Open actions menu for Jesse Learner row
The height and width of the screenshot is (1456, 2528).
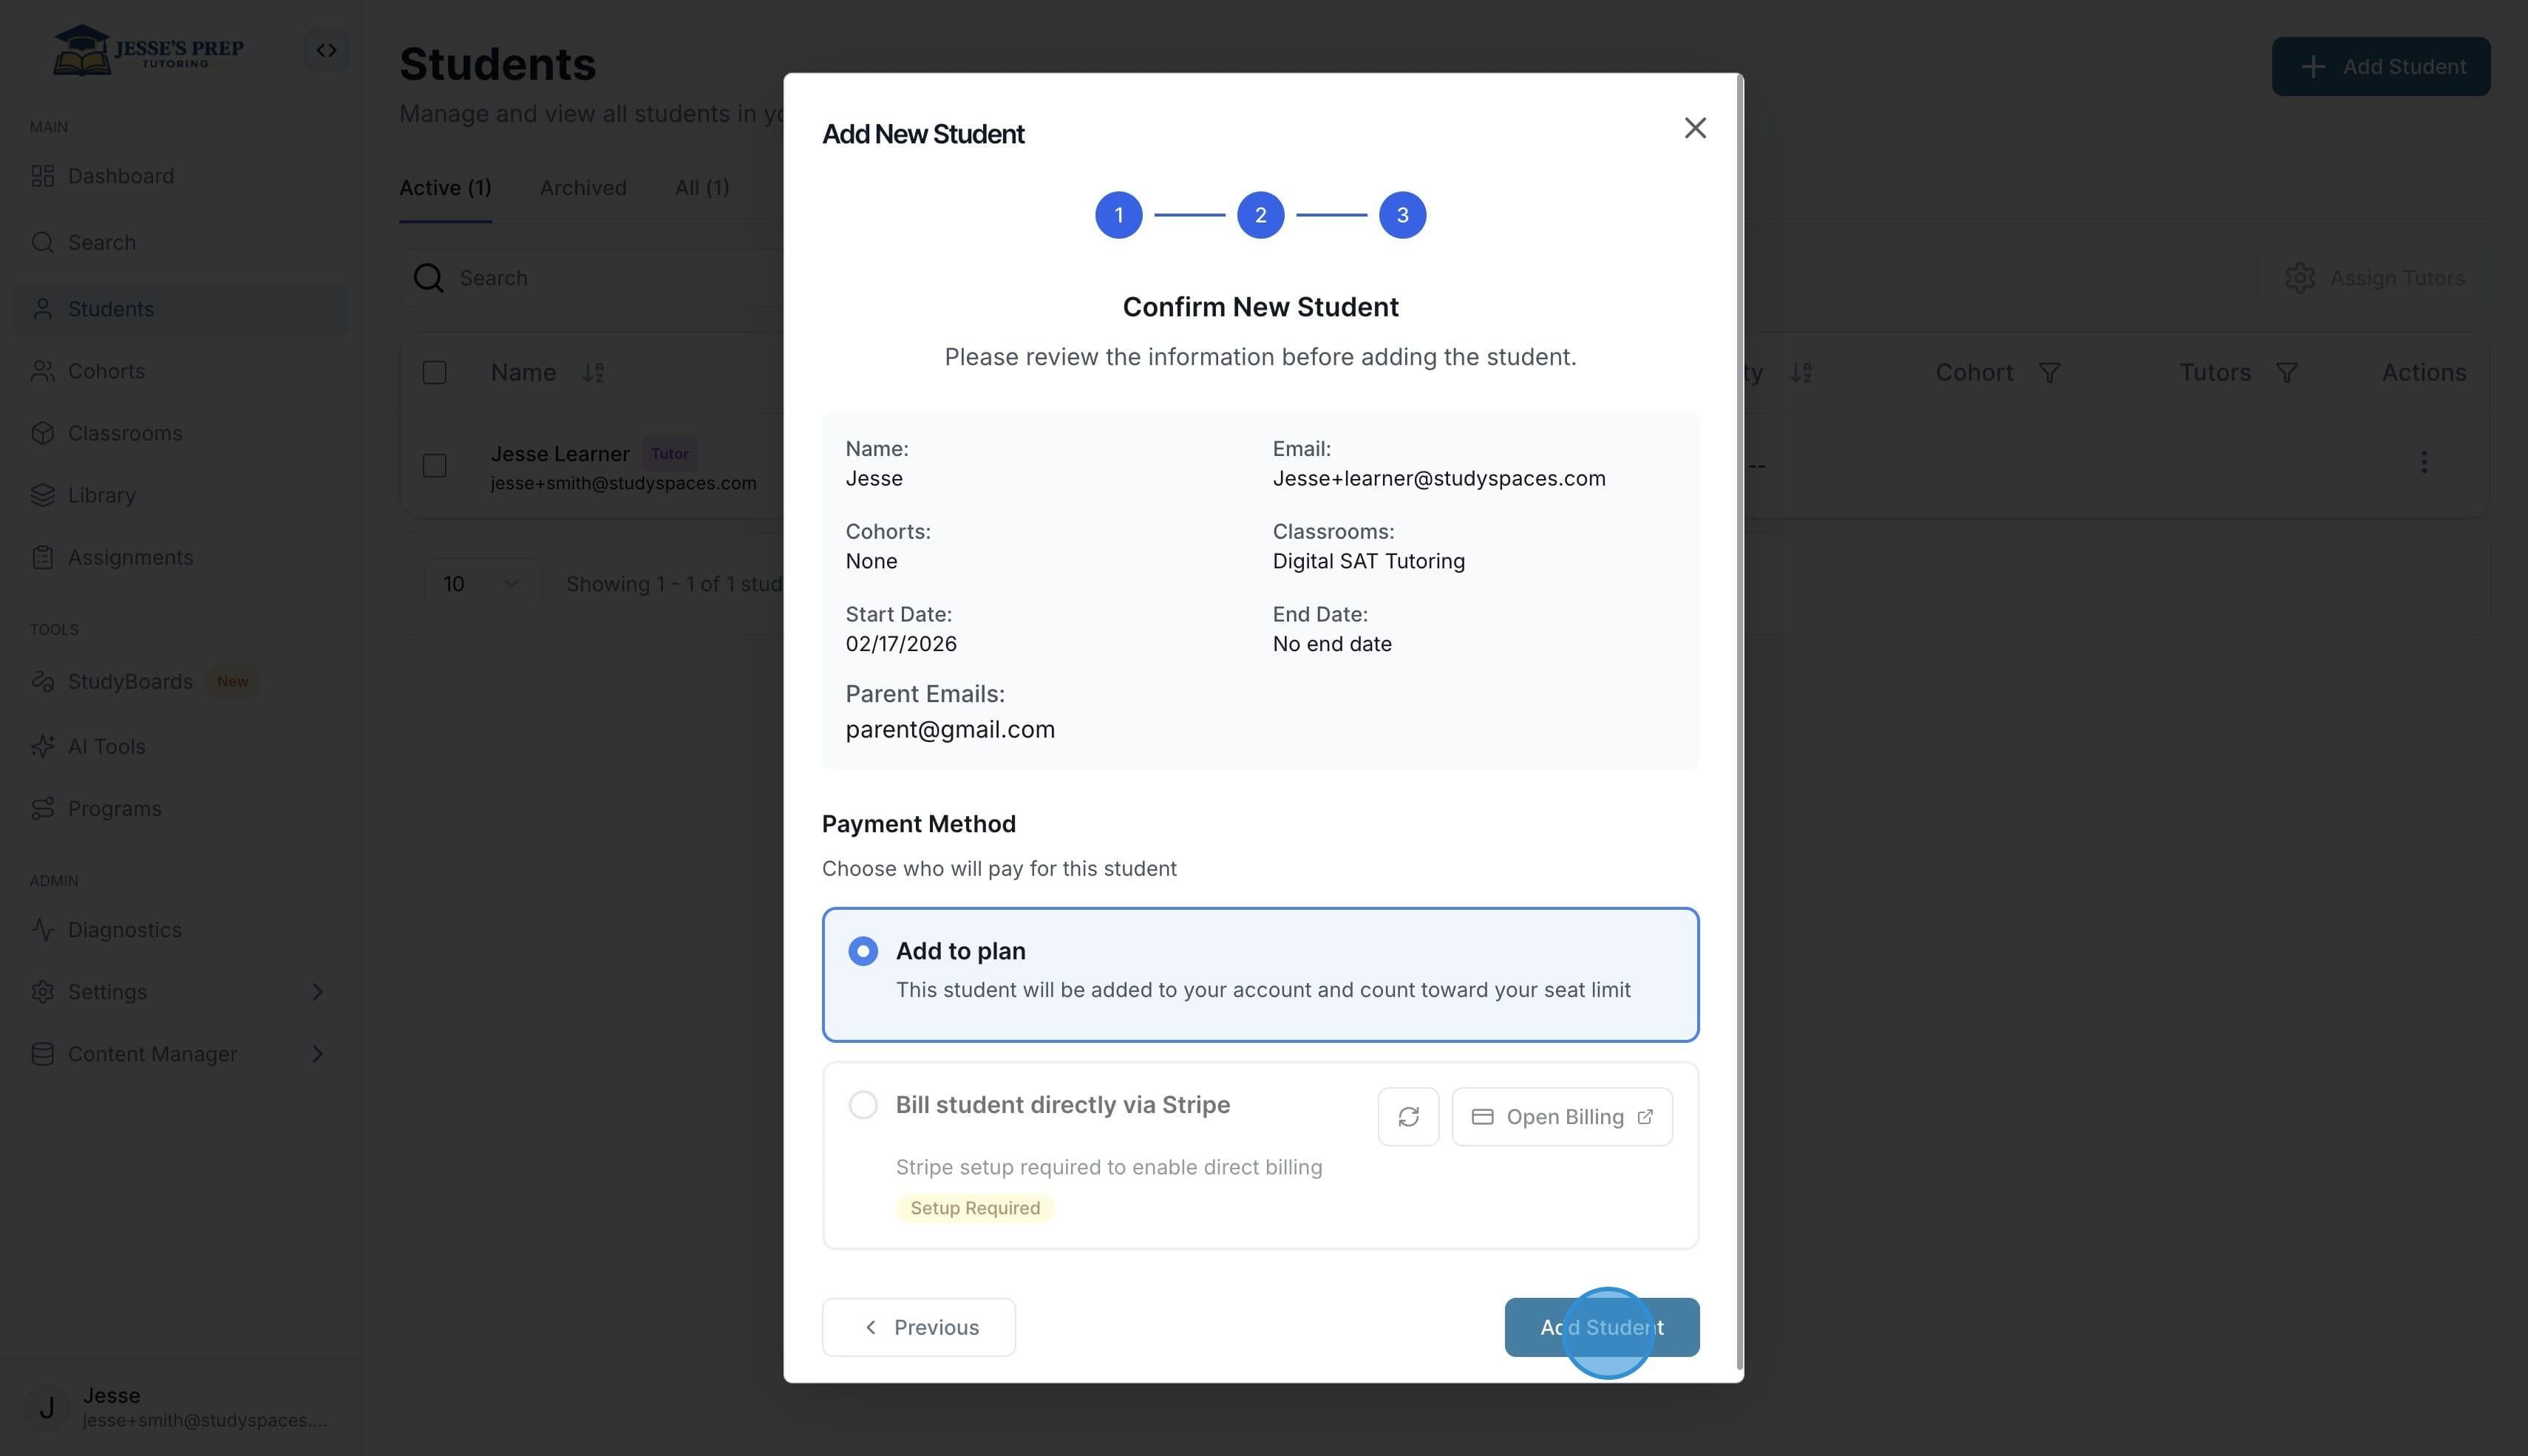[x=2423, y=462]
